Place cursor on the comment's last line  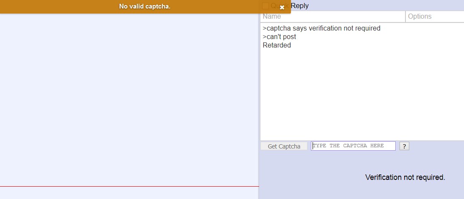[277, 45]
